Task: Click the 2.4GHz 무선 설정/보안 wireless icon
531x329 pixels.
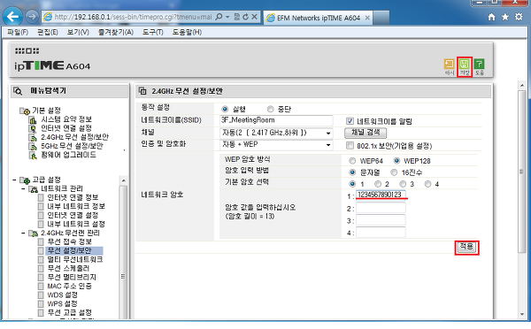Action: pyautogui.click(x=33, y=137)
